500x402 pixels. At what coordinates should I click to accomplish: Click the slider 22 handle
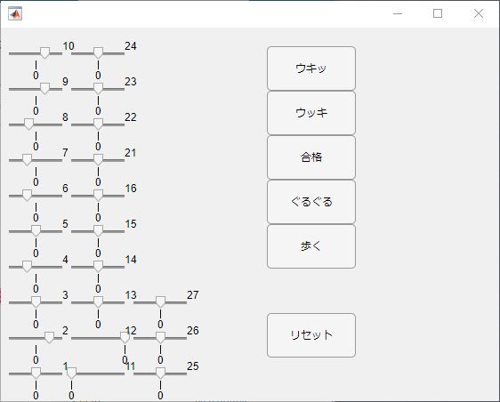(x=98, y=124)
